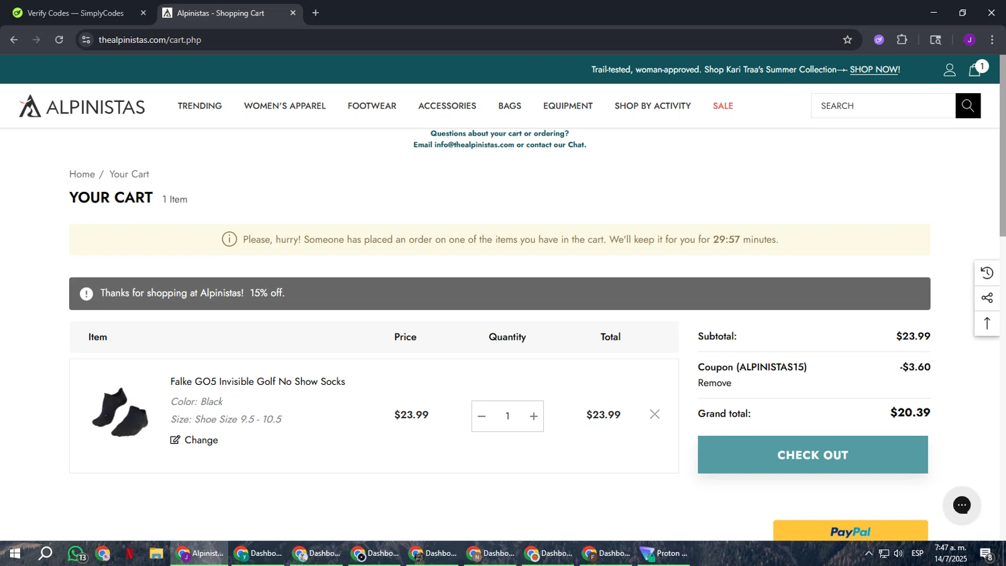Increase quantity with plus button
This screenshot has height=566, width=1006.
(534, 416)
